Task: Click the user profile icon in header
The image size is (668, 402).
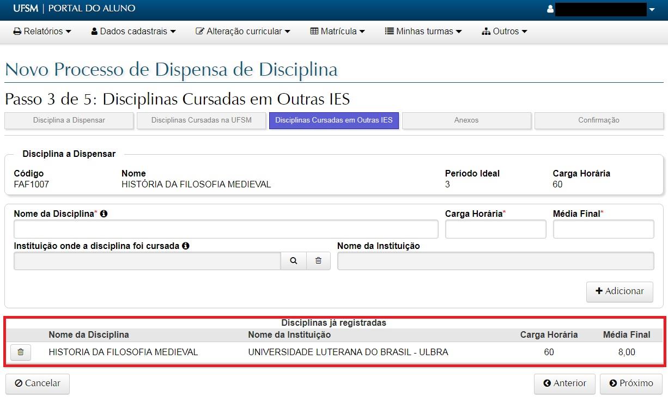Action: [550, 9]
